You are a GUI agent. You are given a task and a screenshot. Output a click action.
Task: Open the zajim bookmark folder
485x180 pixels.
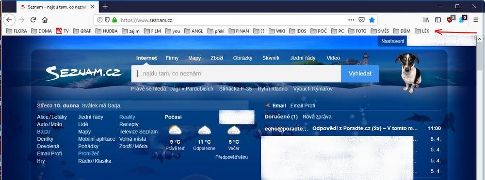click(x=131, y=31)
